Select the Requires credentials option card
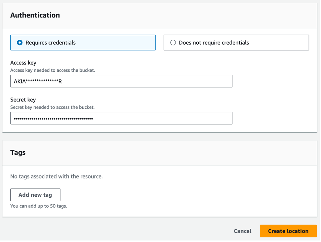This screenshot has height=242, width=321. (x=83, y=43)
